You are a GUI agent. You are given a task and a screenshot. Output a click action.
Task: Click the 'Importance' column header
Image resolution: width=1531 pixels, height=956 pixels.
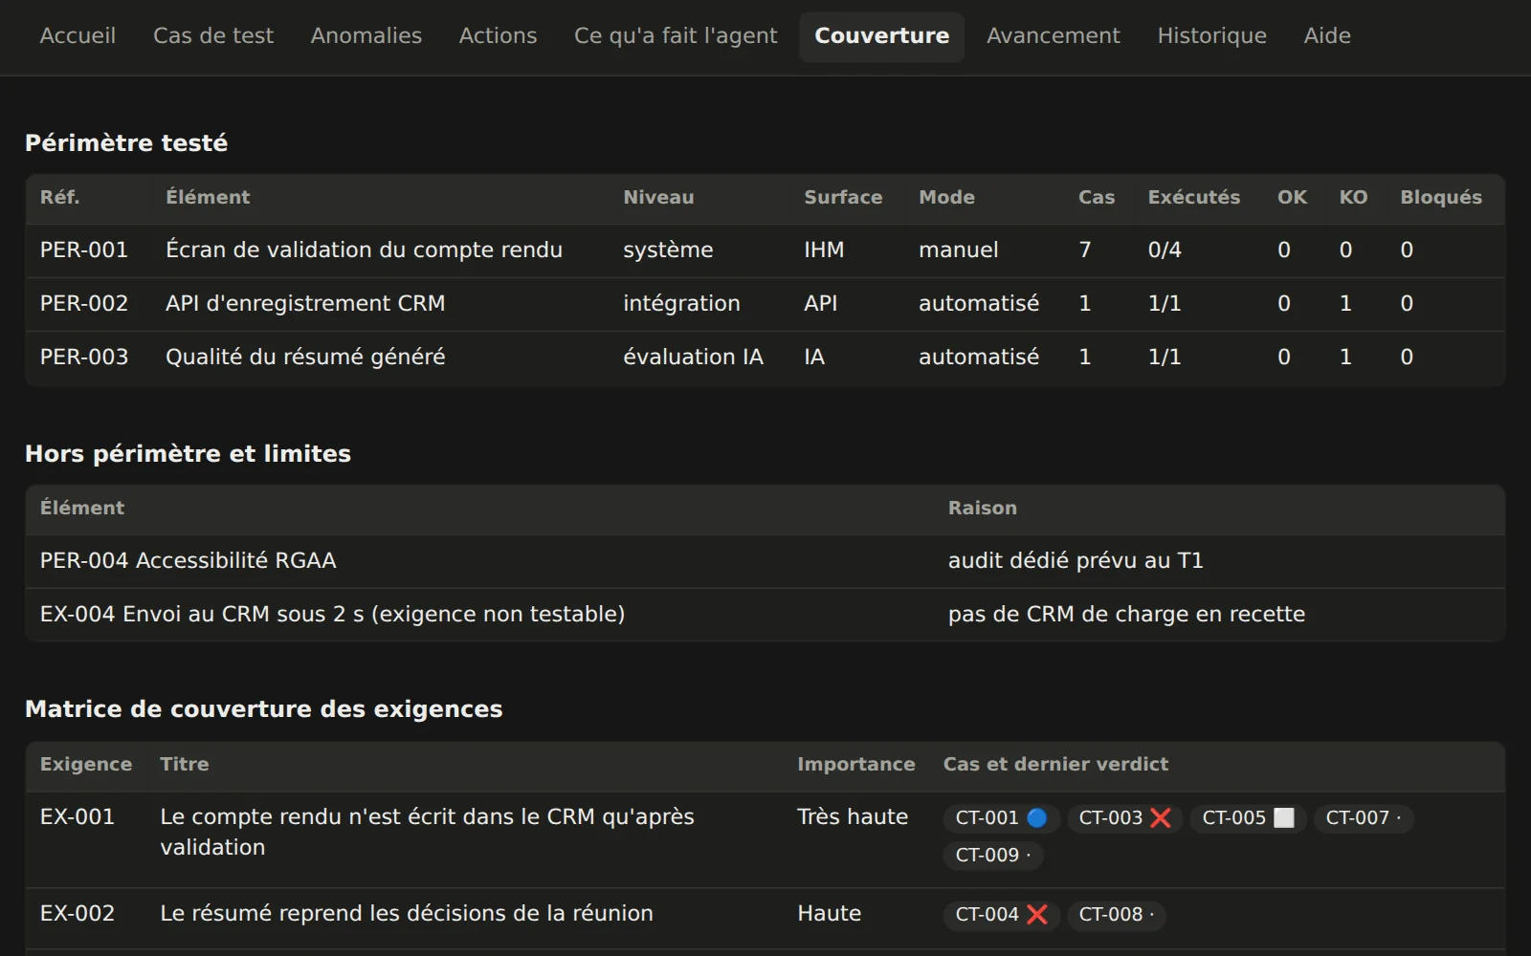coord(855,765)
